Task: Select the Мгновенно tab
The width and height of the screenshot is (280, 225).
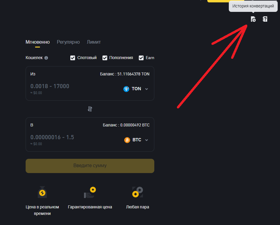Action: [38, 42]
